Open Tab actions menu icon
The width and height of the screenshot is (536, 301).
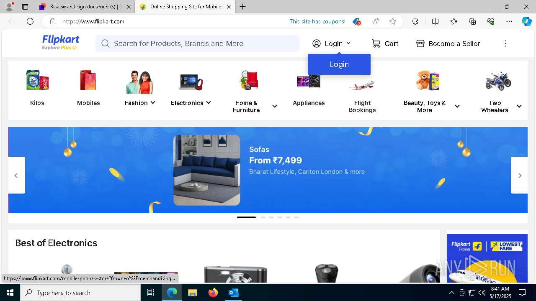(x=25, y=7)
